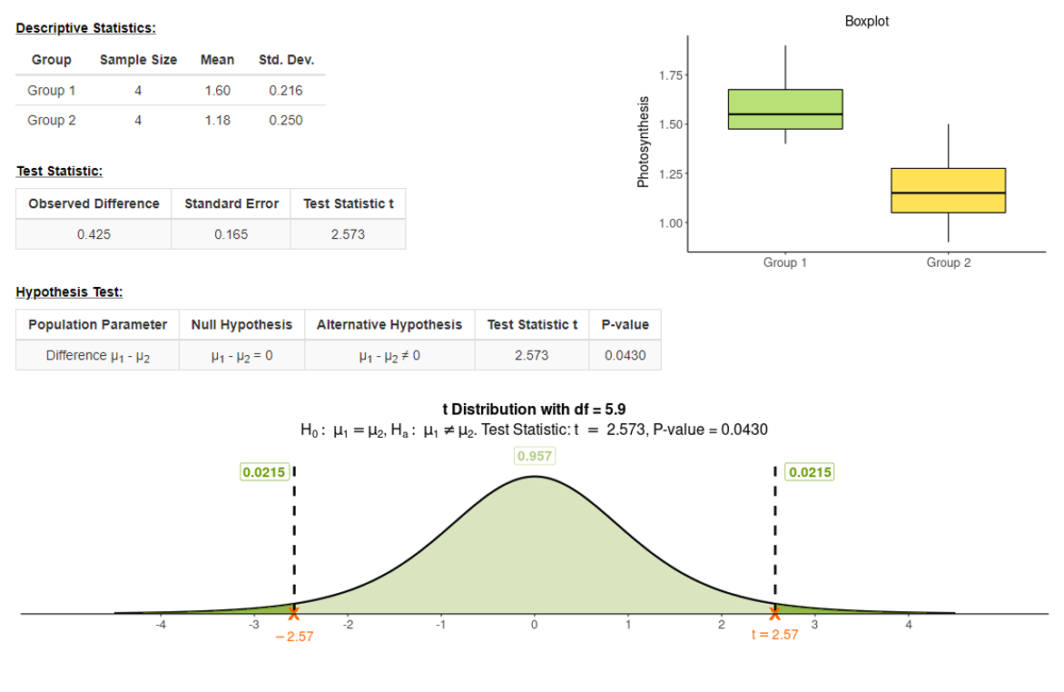Click the orange X marker at −2.57
Viewport: 1064px width, 692px height.
click(293, 614)
